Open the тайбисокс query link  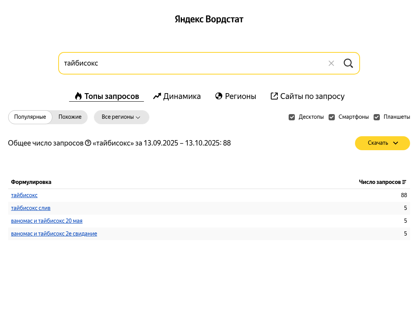[x=24, y=195]
